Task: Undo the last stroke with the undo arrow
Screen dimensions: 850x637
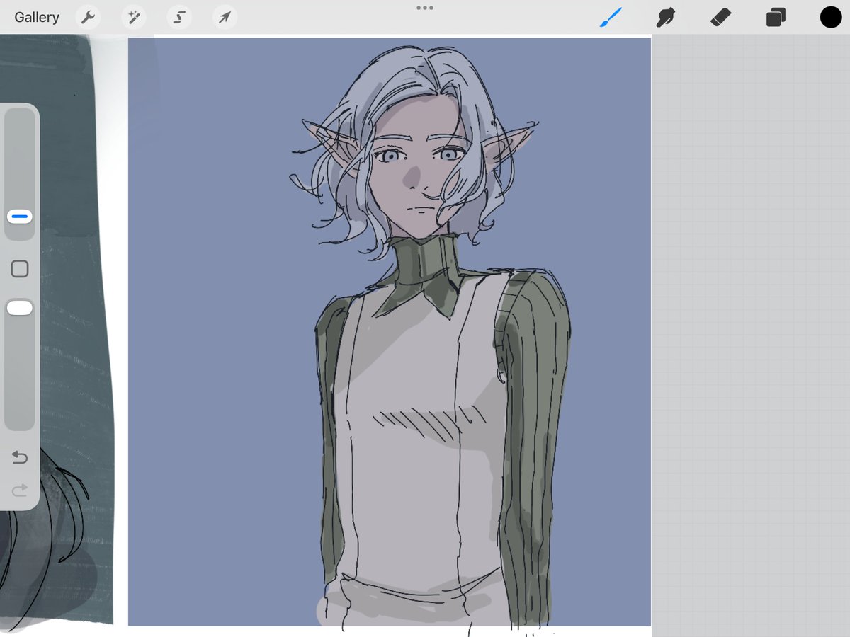Action: [x=20, y=458]
